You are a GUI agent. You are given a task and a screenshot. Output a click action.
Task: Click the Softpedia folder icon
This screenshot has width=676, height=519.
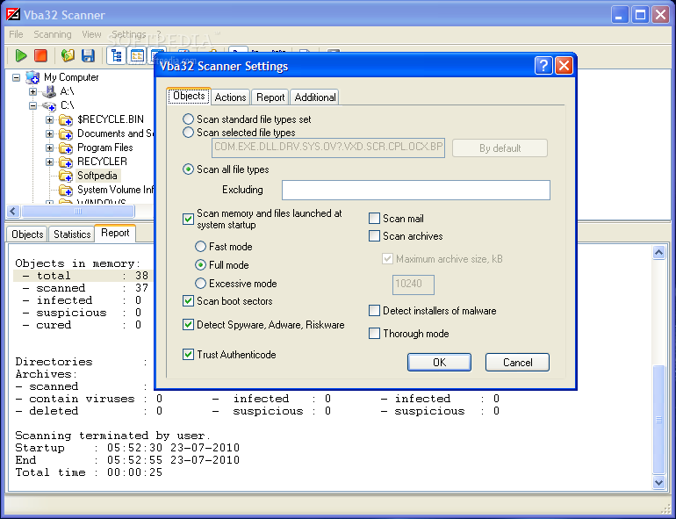[x=66, y=176]
